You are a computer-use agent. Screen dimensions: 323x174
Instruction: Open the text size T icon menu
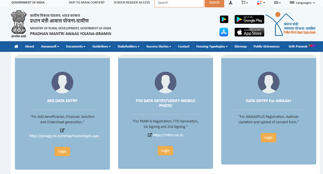coord(245,3)
